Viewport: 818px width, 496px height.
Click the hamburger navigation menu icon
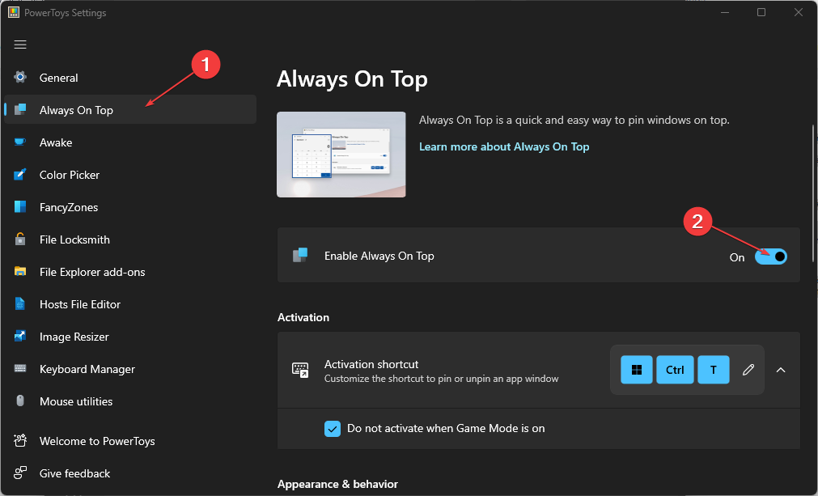pos(20,45)
